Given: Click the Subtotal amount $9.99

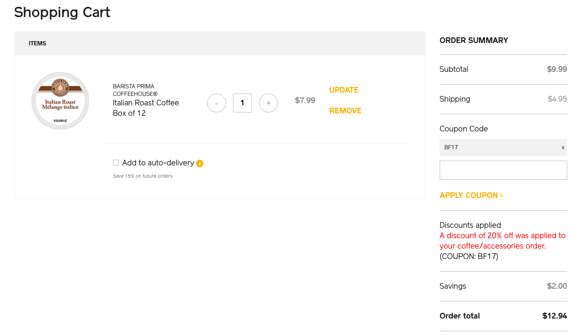Looking at the screenshot, I should point(557,69).
